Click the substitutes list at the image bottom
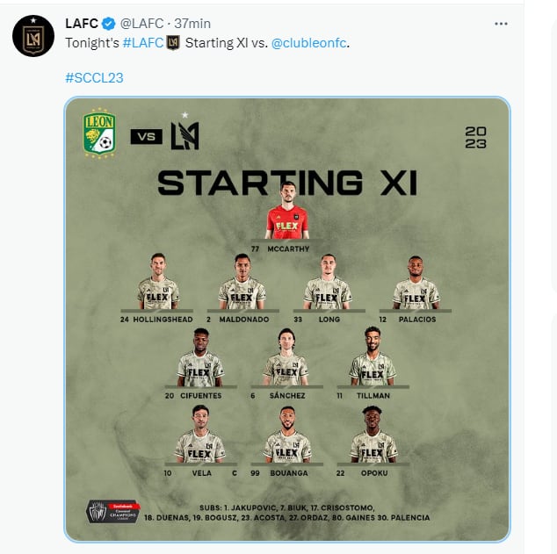 pos(287,513)
